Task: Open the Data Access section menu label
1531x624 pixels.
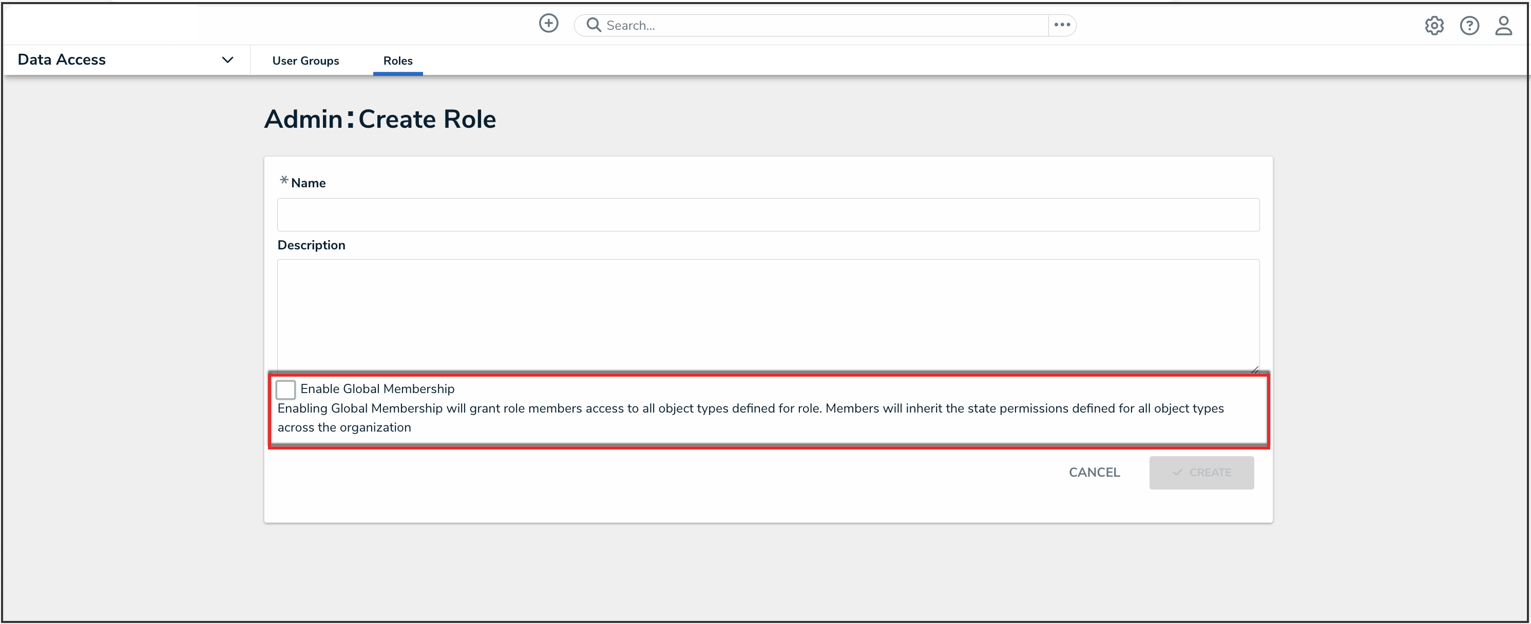Action: tap(62, 60)
